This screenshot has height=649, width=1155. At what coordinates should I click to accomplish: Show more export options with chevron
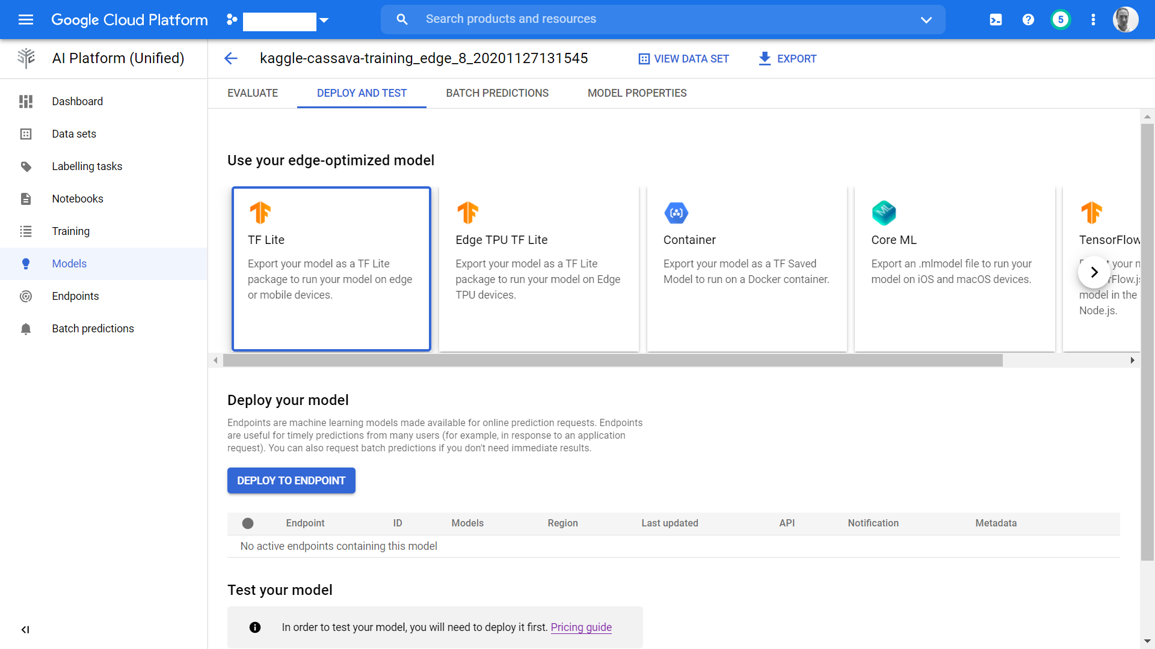click(x=1094, y=272)
